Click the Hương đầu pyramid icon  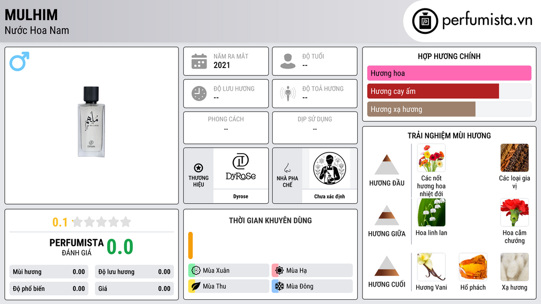coord(387,165)
